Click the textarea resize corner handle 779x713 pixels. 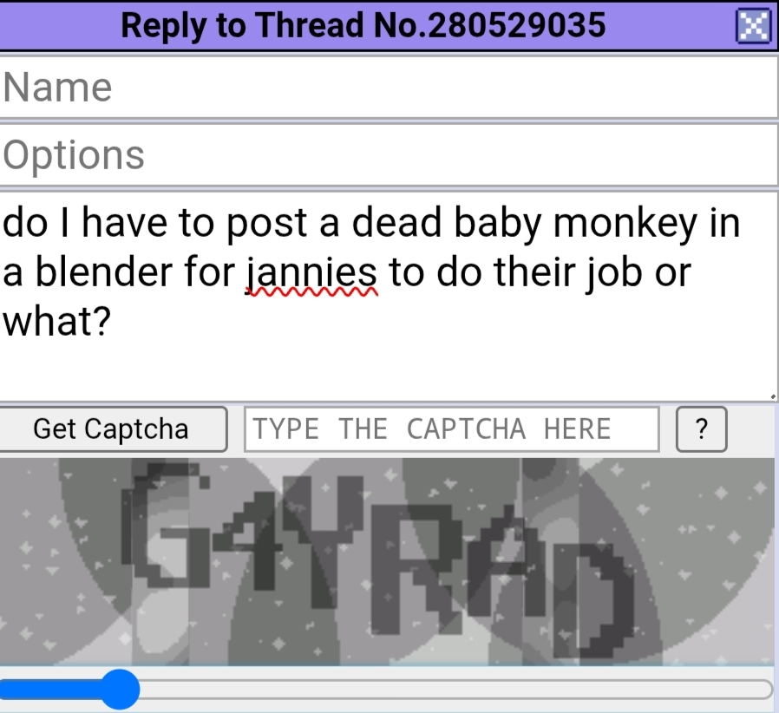point(773,396)
